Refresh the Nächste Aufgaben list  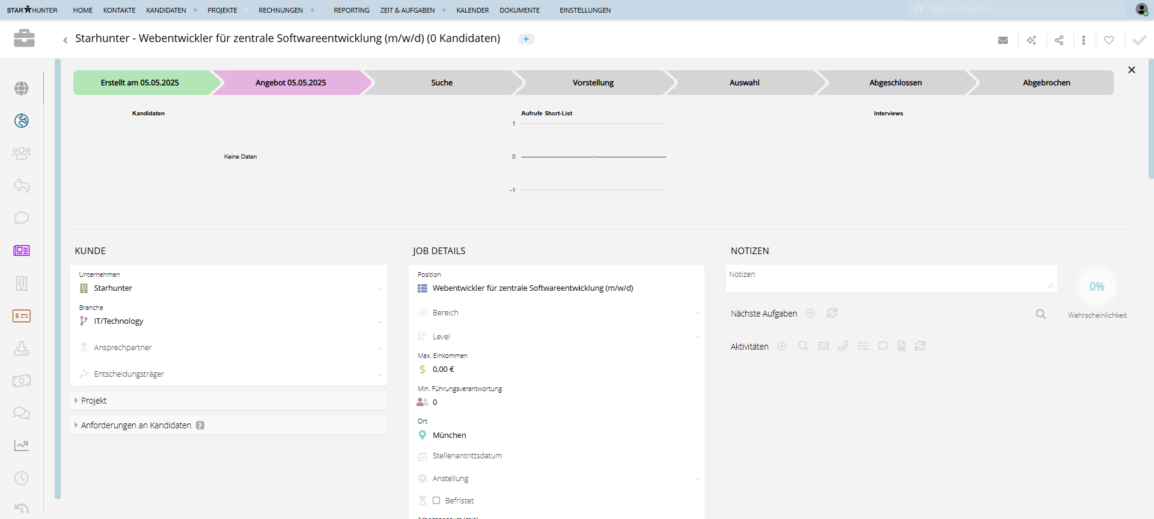click(x=832, y=313)
